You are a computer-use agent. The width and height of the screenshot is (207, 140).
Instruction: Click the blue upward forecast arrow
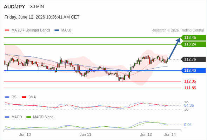[174, 48]
